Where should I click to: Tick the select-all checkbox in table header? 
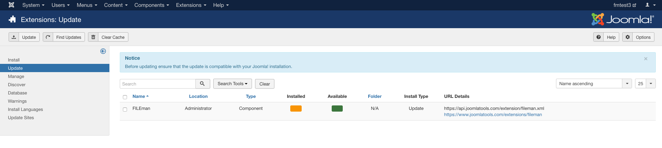coord(125,97)
